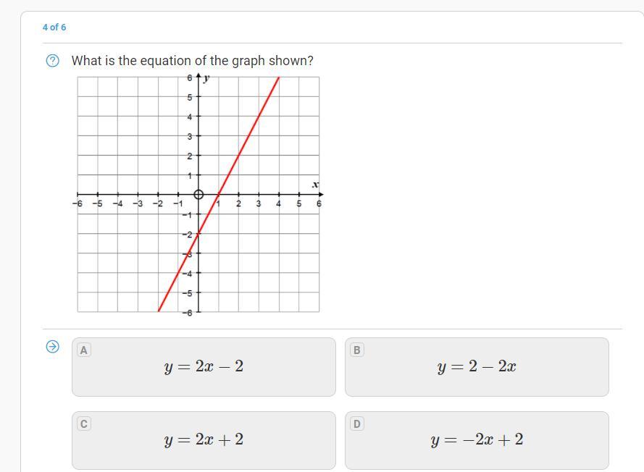Select the letter A badge
Image resolution: width=644 pixels, height=472 pixels.
click(x=84, y=350)
